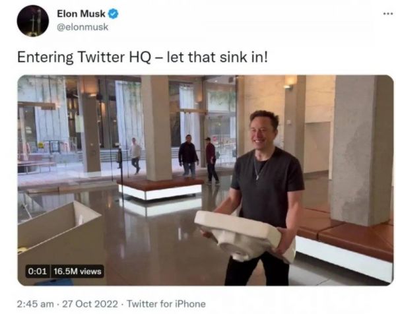Click the lit bench around the center pillar
396x314 pixels.
click(160, 188)
